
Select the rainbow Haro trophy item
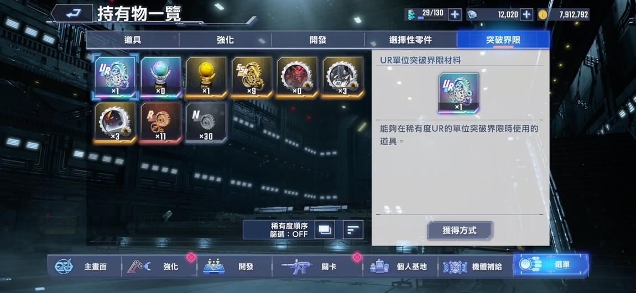[160, 77]
